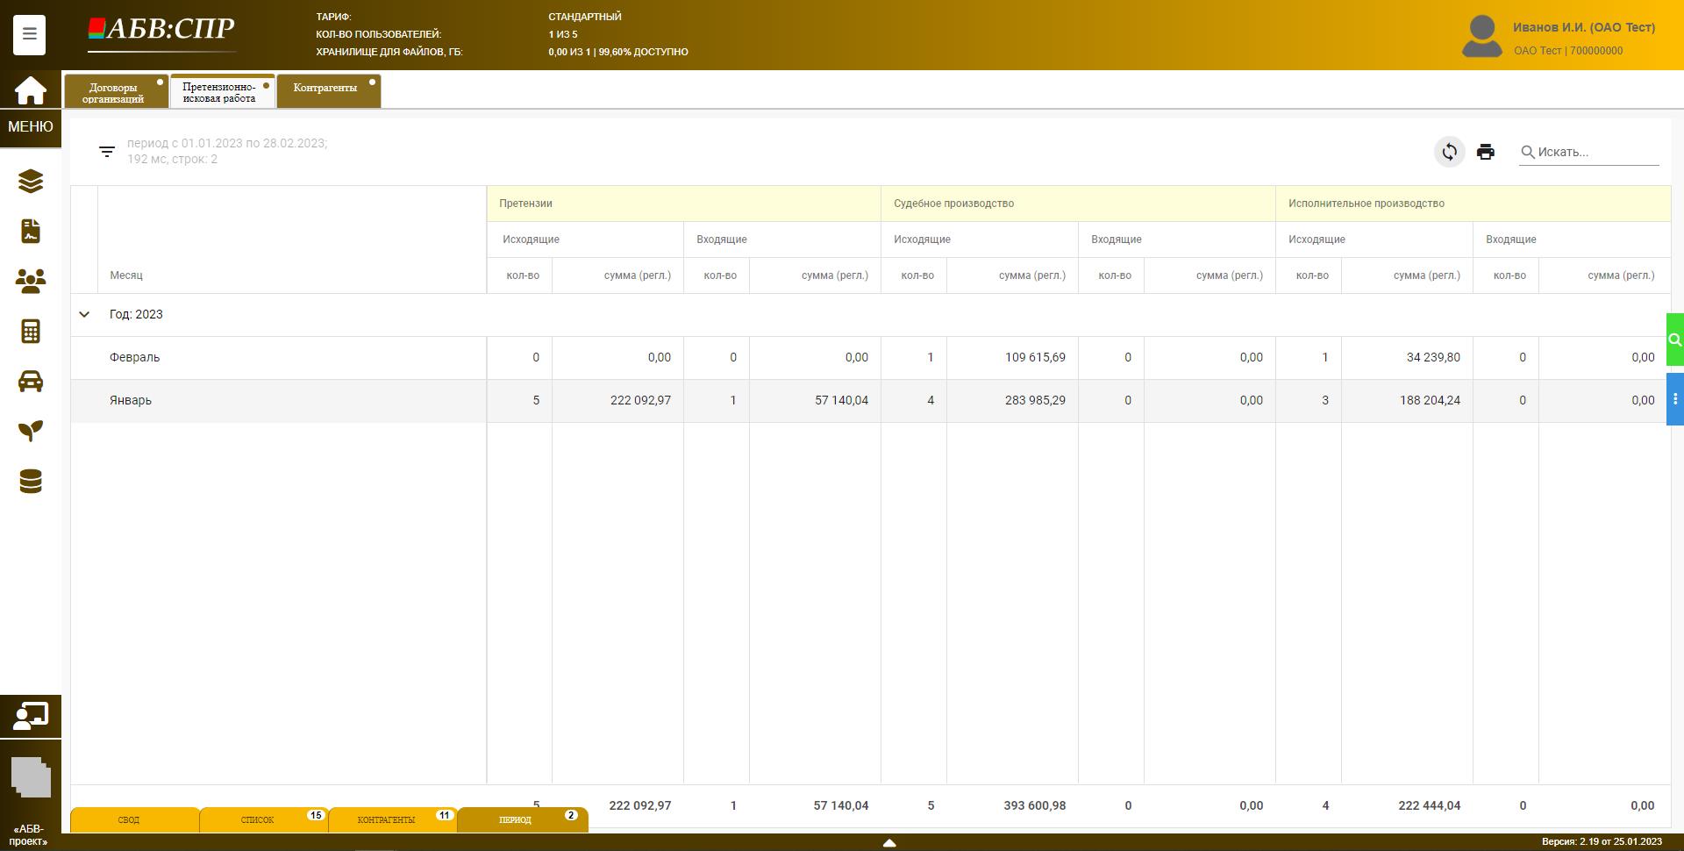This screenshot has width=1684, height=851.
Task: Expand the bottom panel arrow
Action: pyautogui.click(x=888, y=842)
